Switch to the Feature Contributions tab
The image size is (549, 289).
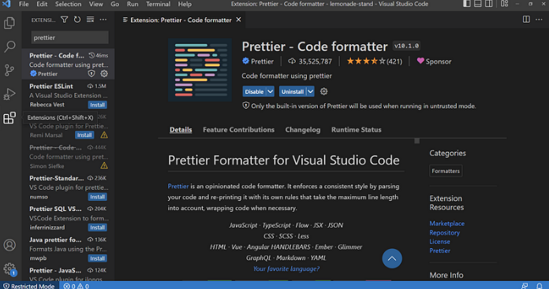pyautogui.click(x=238, y=130)
